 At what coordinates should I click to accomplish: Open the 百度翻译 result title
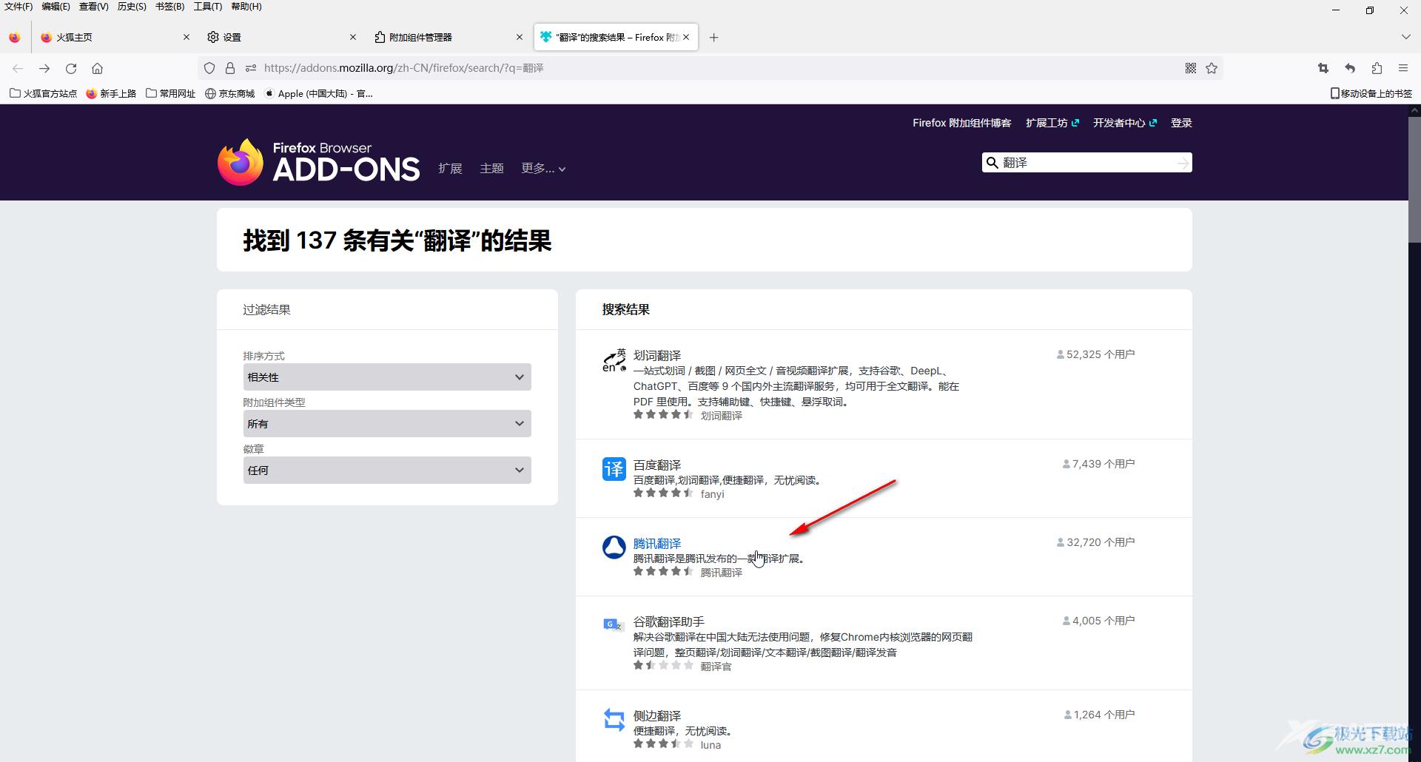(x=657, y=465)
